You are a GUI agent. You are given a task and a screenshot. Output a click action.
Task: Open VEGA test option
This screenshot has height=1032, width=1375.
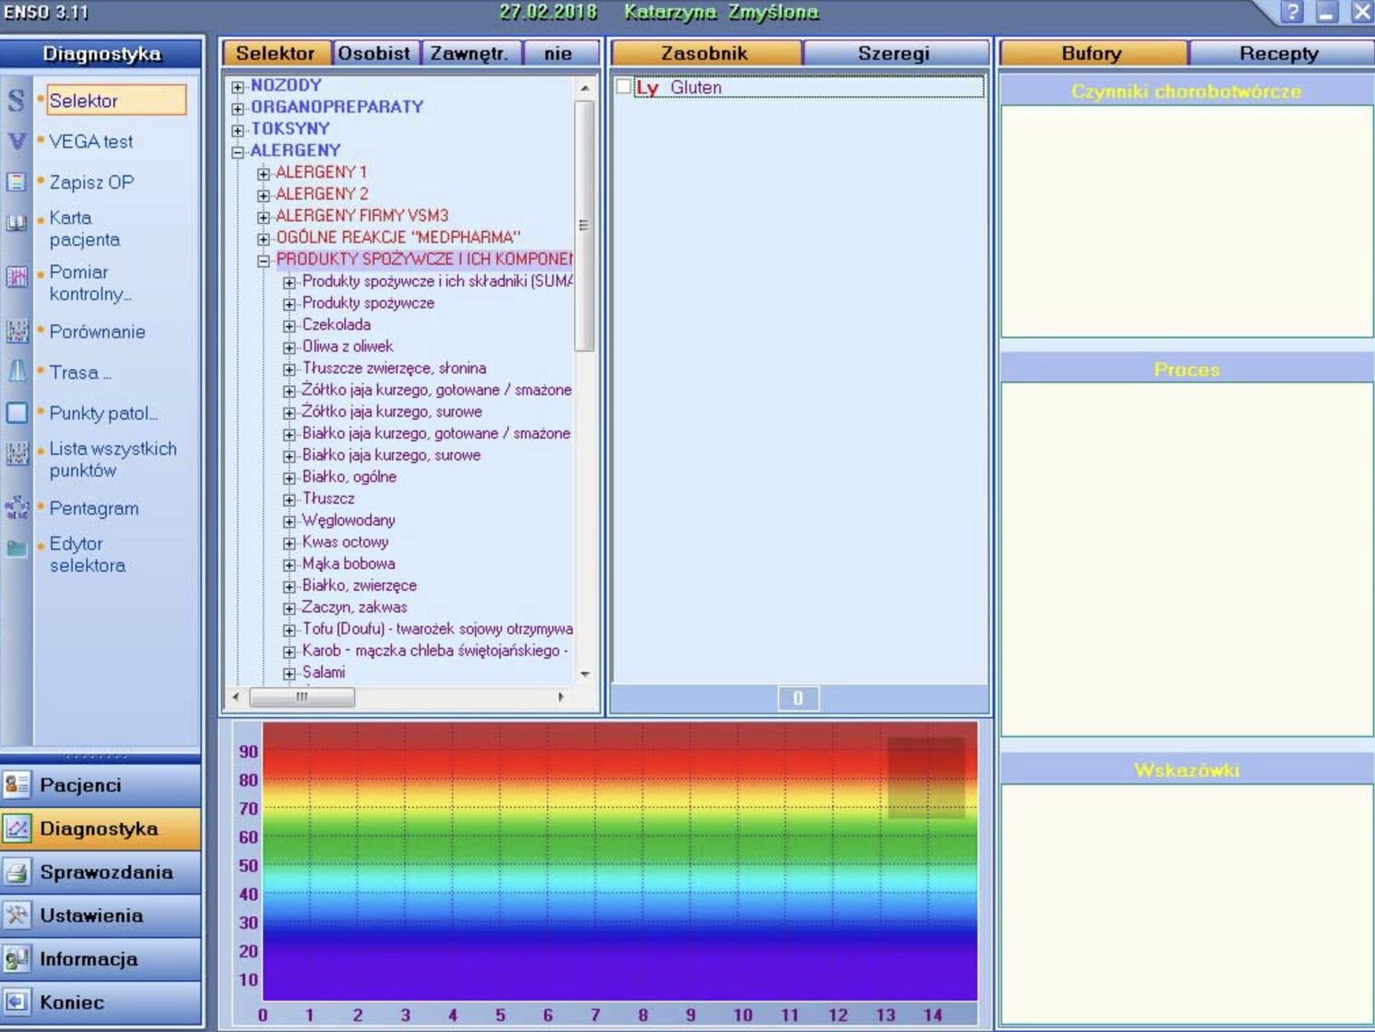tap(91, 141)
